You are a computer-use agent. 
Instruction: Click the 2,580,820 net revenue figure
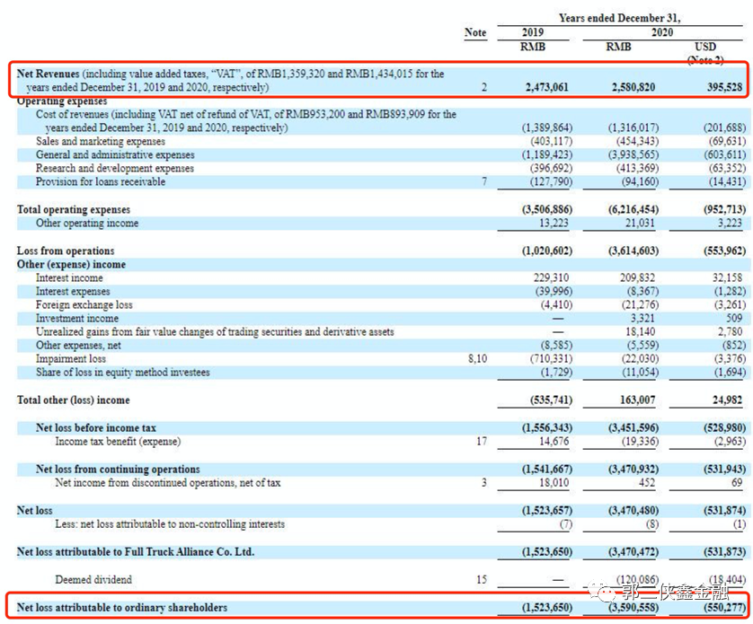click(633, 87)
